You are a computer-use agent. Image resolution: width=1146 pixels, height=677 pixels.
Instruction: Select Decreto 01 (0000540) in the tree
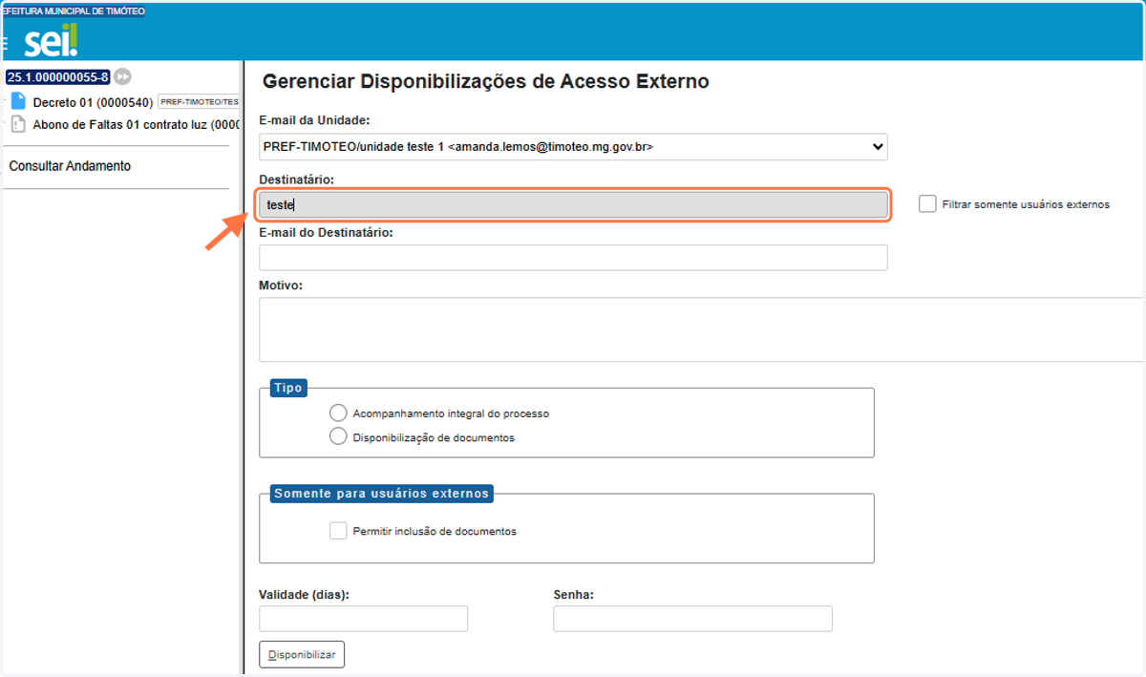coord(93,102)
